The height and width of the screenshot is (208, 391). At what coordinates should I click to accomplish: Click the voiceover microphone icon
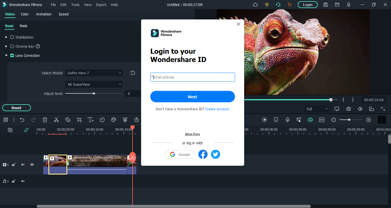tap(287, 120)
